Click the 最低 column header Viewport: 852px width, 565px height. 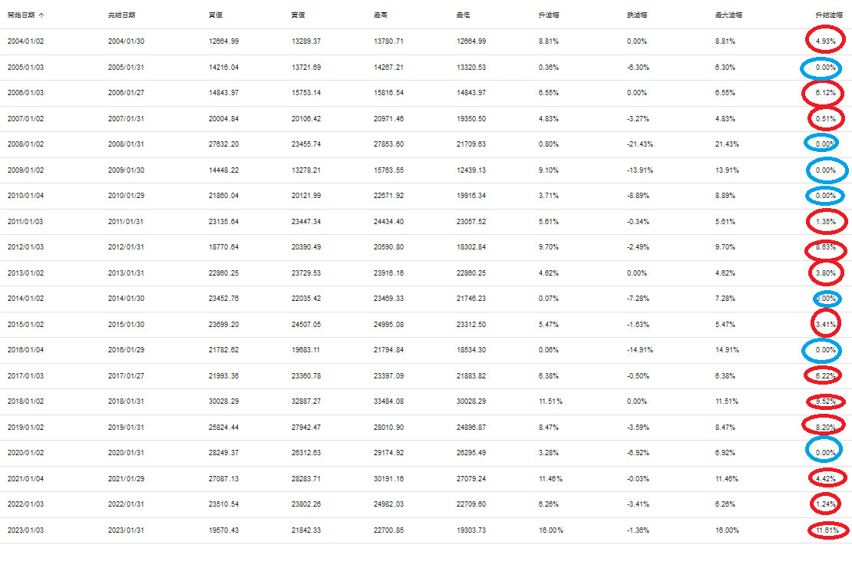pyautogui.click(x=463, y=15)
